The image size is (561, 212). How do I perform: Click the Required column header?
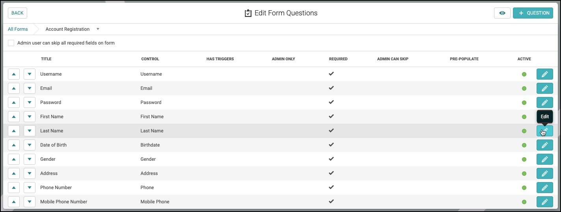click(x=338, y=59)
